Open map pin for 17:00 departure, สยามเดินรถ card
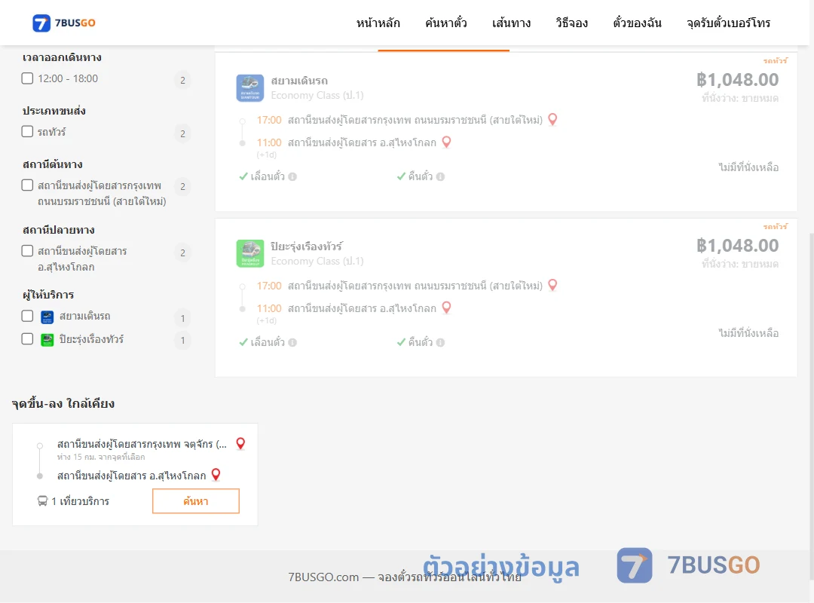Viewport: 814px width, 603px height. (553, 119)
